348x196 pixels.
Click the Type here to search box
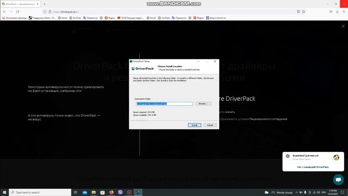coord(40,192)
